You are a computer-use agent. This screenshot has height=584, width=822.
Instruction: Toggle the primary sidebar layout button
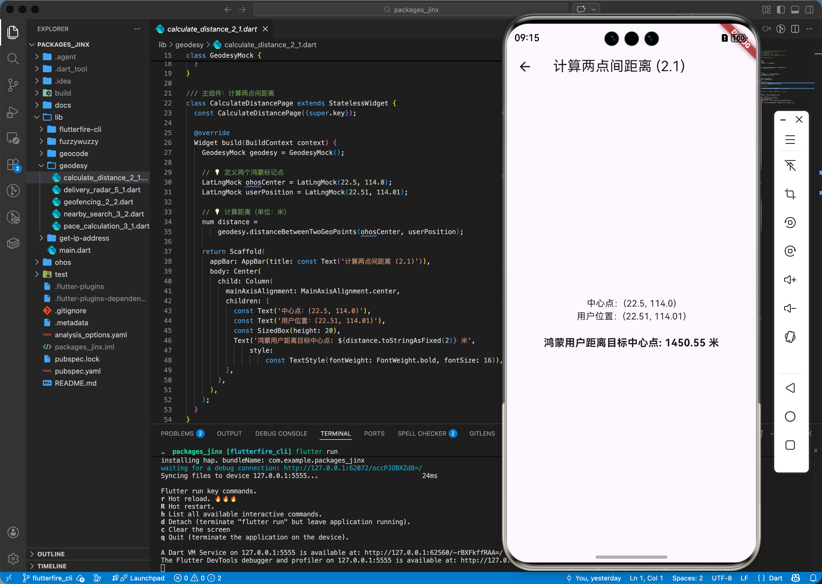point(781,10)
